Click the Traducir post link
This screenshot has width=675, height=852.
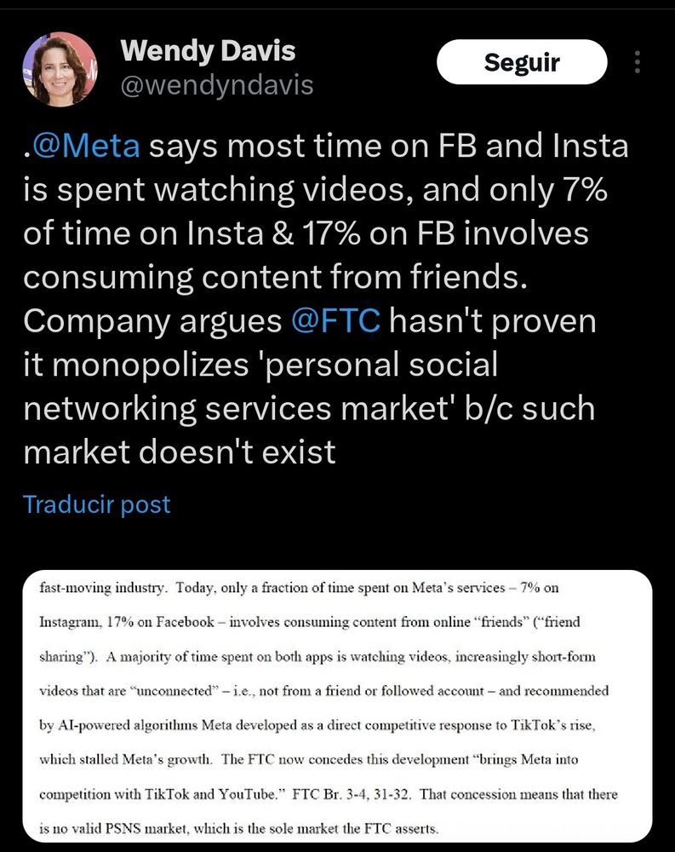coord(97,504)
